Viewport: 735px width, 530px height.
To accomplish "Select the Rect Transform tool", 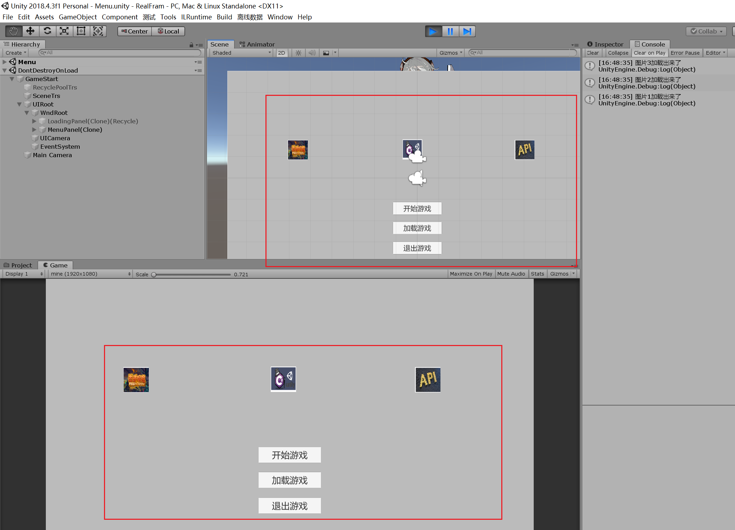I will (x=81, y=31).
